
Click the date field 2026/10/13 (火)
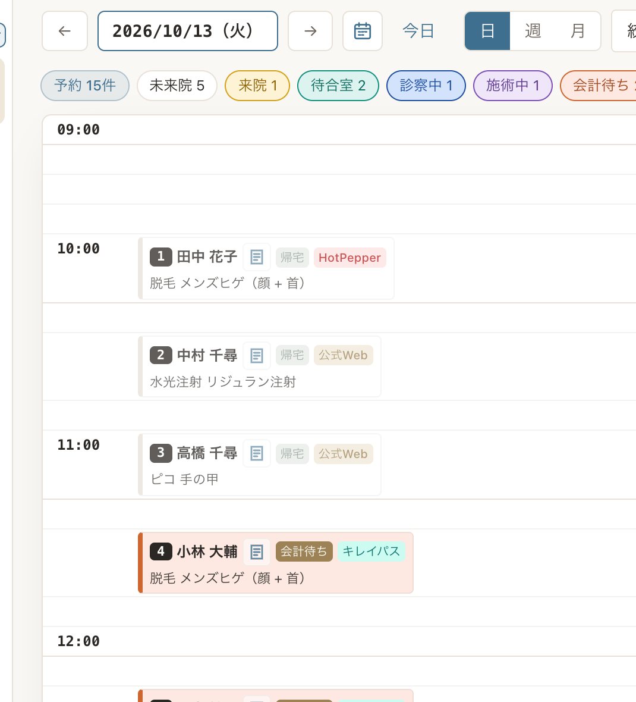(x=188, y=31)
